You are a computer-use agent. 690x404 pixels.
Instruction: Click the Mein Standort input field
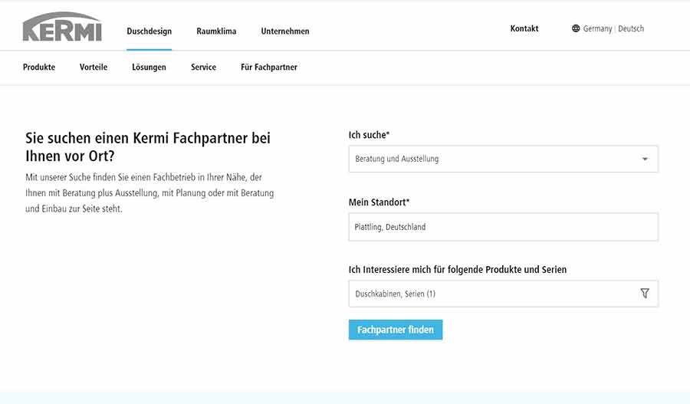click(x=504, y=227)
